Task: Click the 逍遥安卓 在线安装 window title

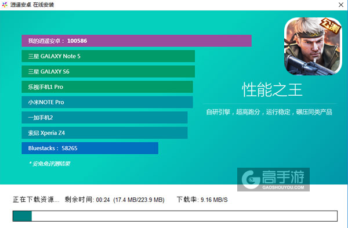Action: [x=32, y=5]
